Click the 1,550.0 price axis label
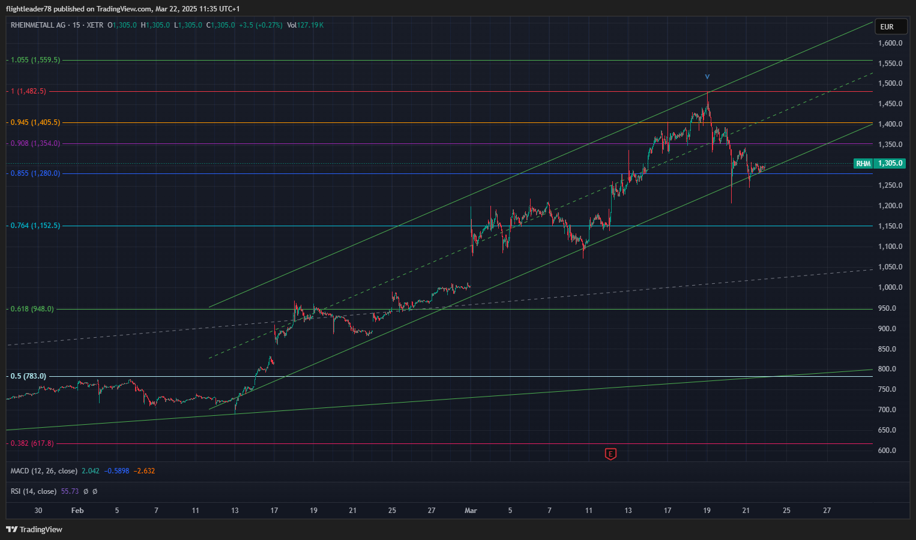The width and height of the screenshot is (916, 540). (x=890, y=64)
